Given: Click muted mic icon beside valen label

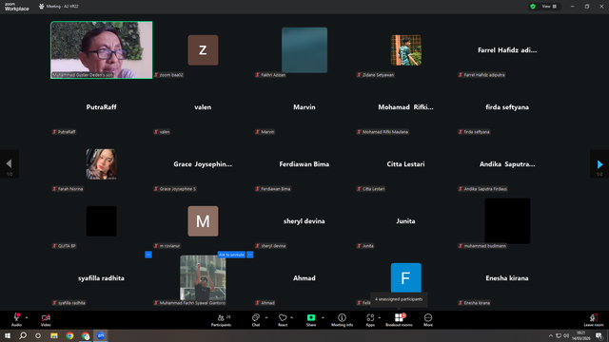Looking at the screenshot, I should tap(156, 132).
